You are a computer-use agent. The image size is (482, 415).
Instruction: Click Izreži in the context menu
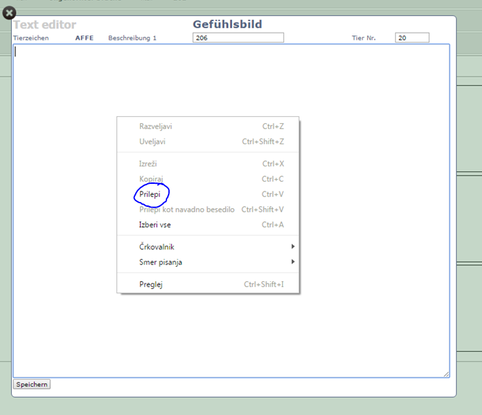coord(148,164)
